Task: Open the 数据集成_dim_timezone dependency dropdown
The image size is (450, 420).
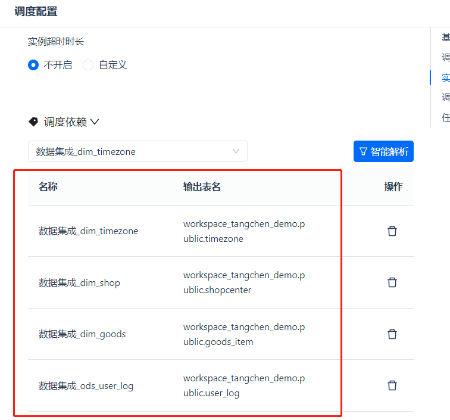Action: tap(137, 151)
